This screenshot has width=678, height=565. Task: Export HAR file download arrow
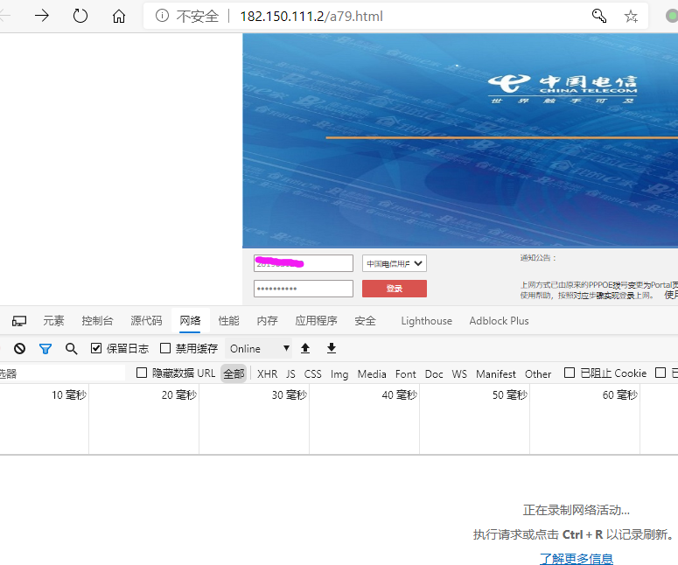(x=332, y=348)
